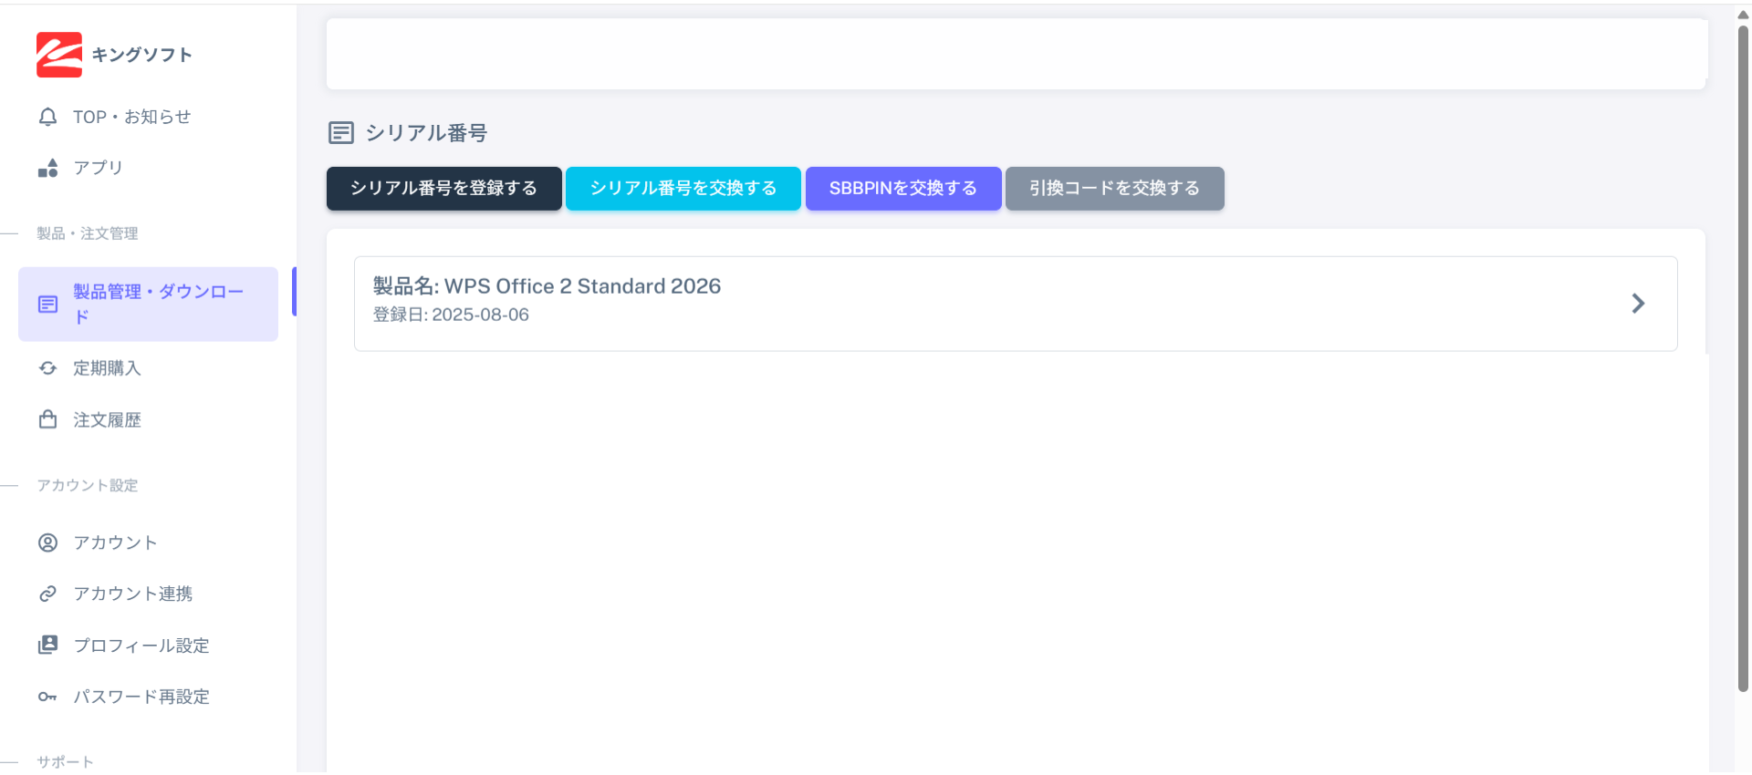Click the SBBPINを交換する button
The image size is (1752, 775).
coord(902,189)
